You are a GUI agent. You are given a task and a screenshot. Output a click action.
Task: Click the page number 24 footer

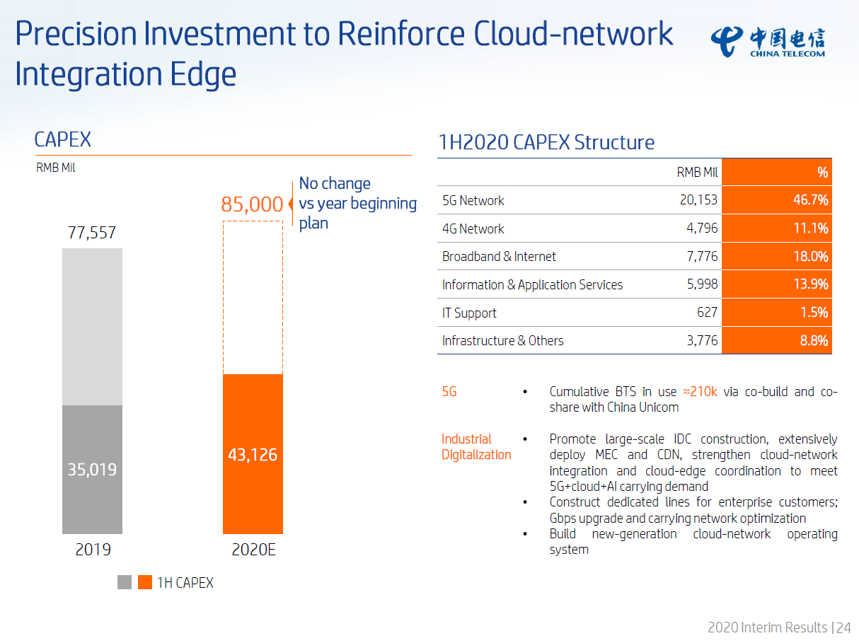[843, 627]
